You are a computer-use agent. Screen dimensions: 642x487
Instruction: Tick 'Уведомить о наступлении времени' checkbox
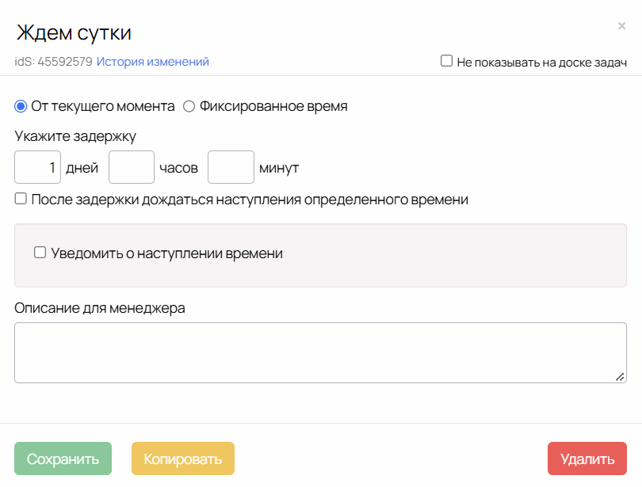40,253
